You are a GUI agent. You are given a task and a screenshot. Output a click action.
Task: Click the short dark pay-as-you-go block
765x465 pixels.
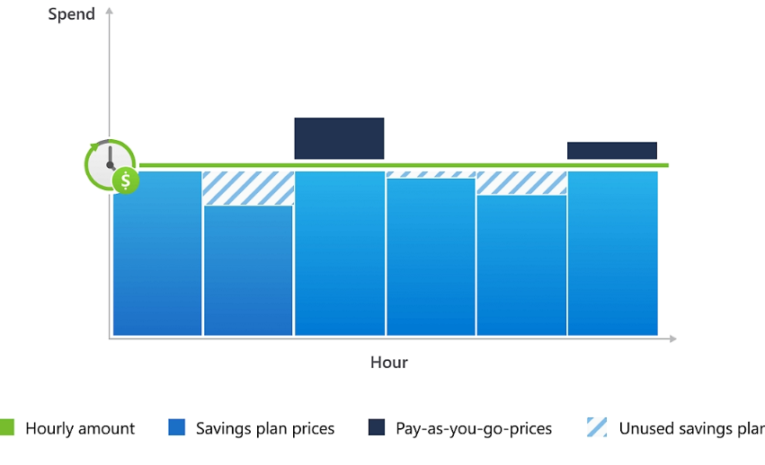[611, 150]
